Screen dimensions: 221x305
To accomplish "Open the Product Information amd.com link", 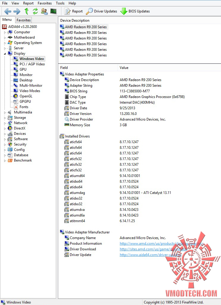I will (x=162, y=244).
